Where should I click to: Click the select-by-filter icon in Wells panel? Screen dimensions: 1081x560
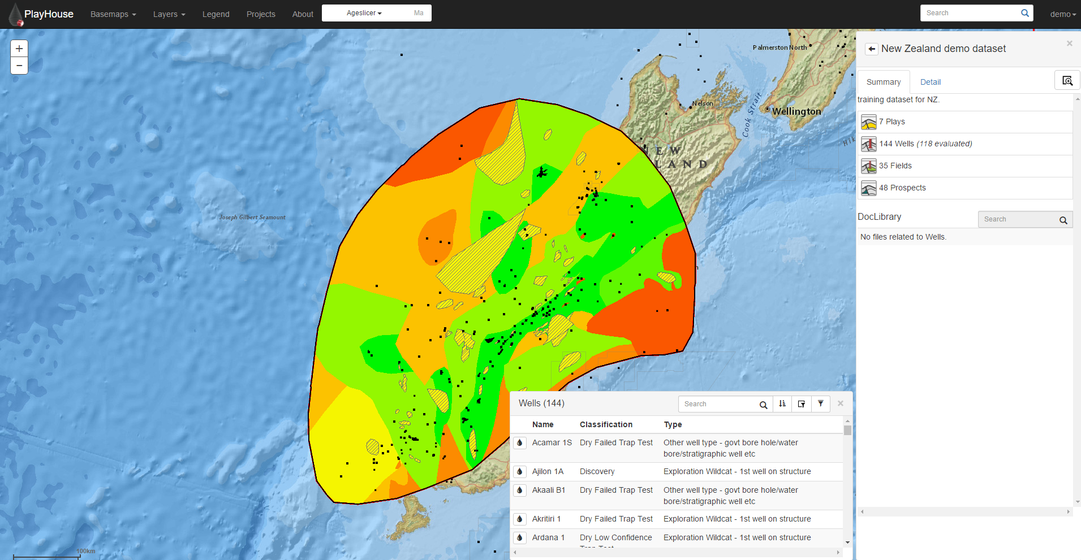pos(802,403)
